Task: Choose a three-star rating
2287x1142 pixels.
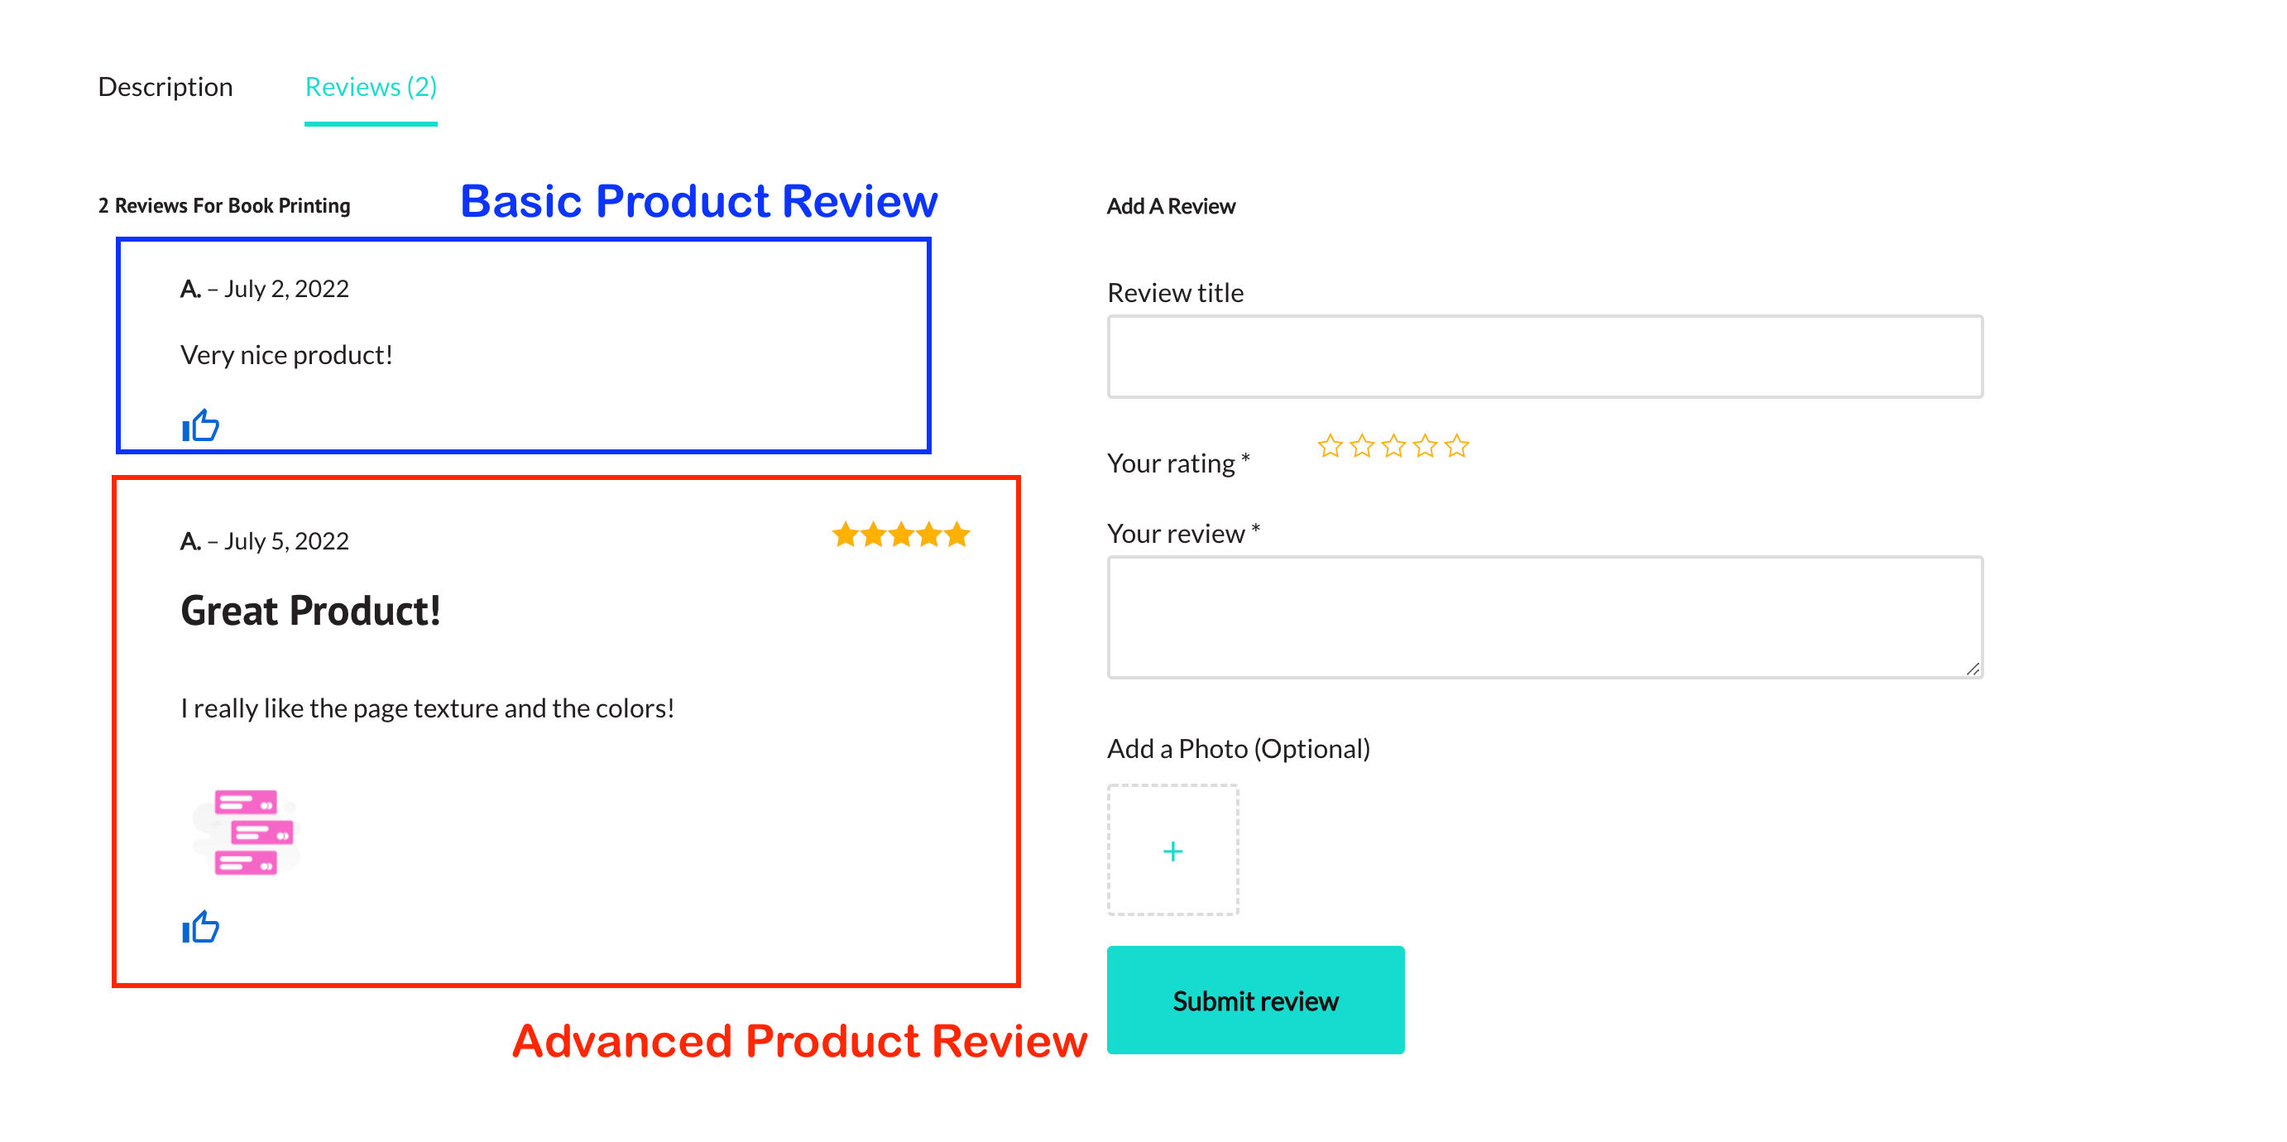Action: point(1393,446)
